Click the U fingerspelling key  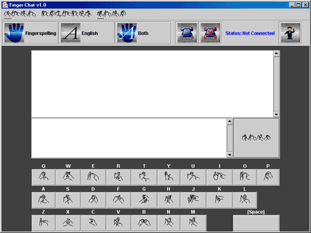193,177
